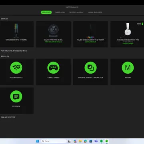Click the Devices section heading
The width and height of the screenshot is (144, 144).
point(4,19)
